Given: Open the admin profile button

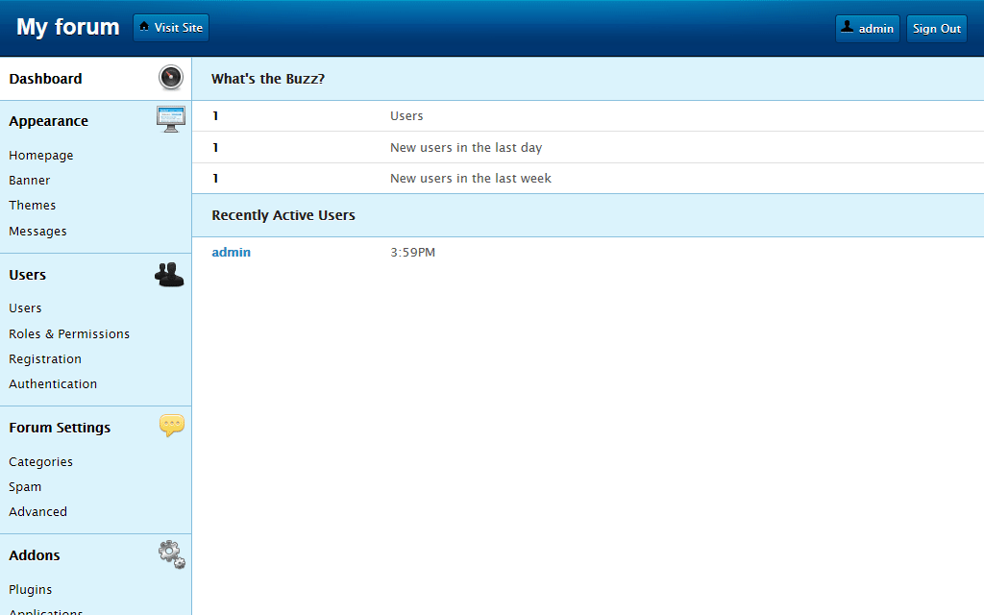Looking at the screenshot, I should [x=867, y=29].
